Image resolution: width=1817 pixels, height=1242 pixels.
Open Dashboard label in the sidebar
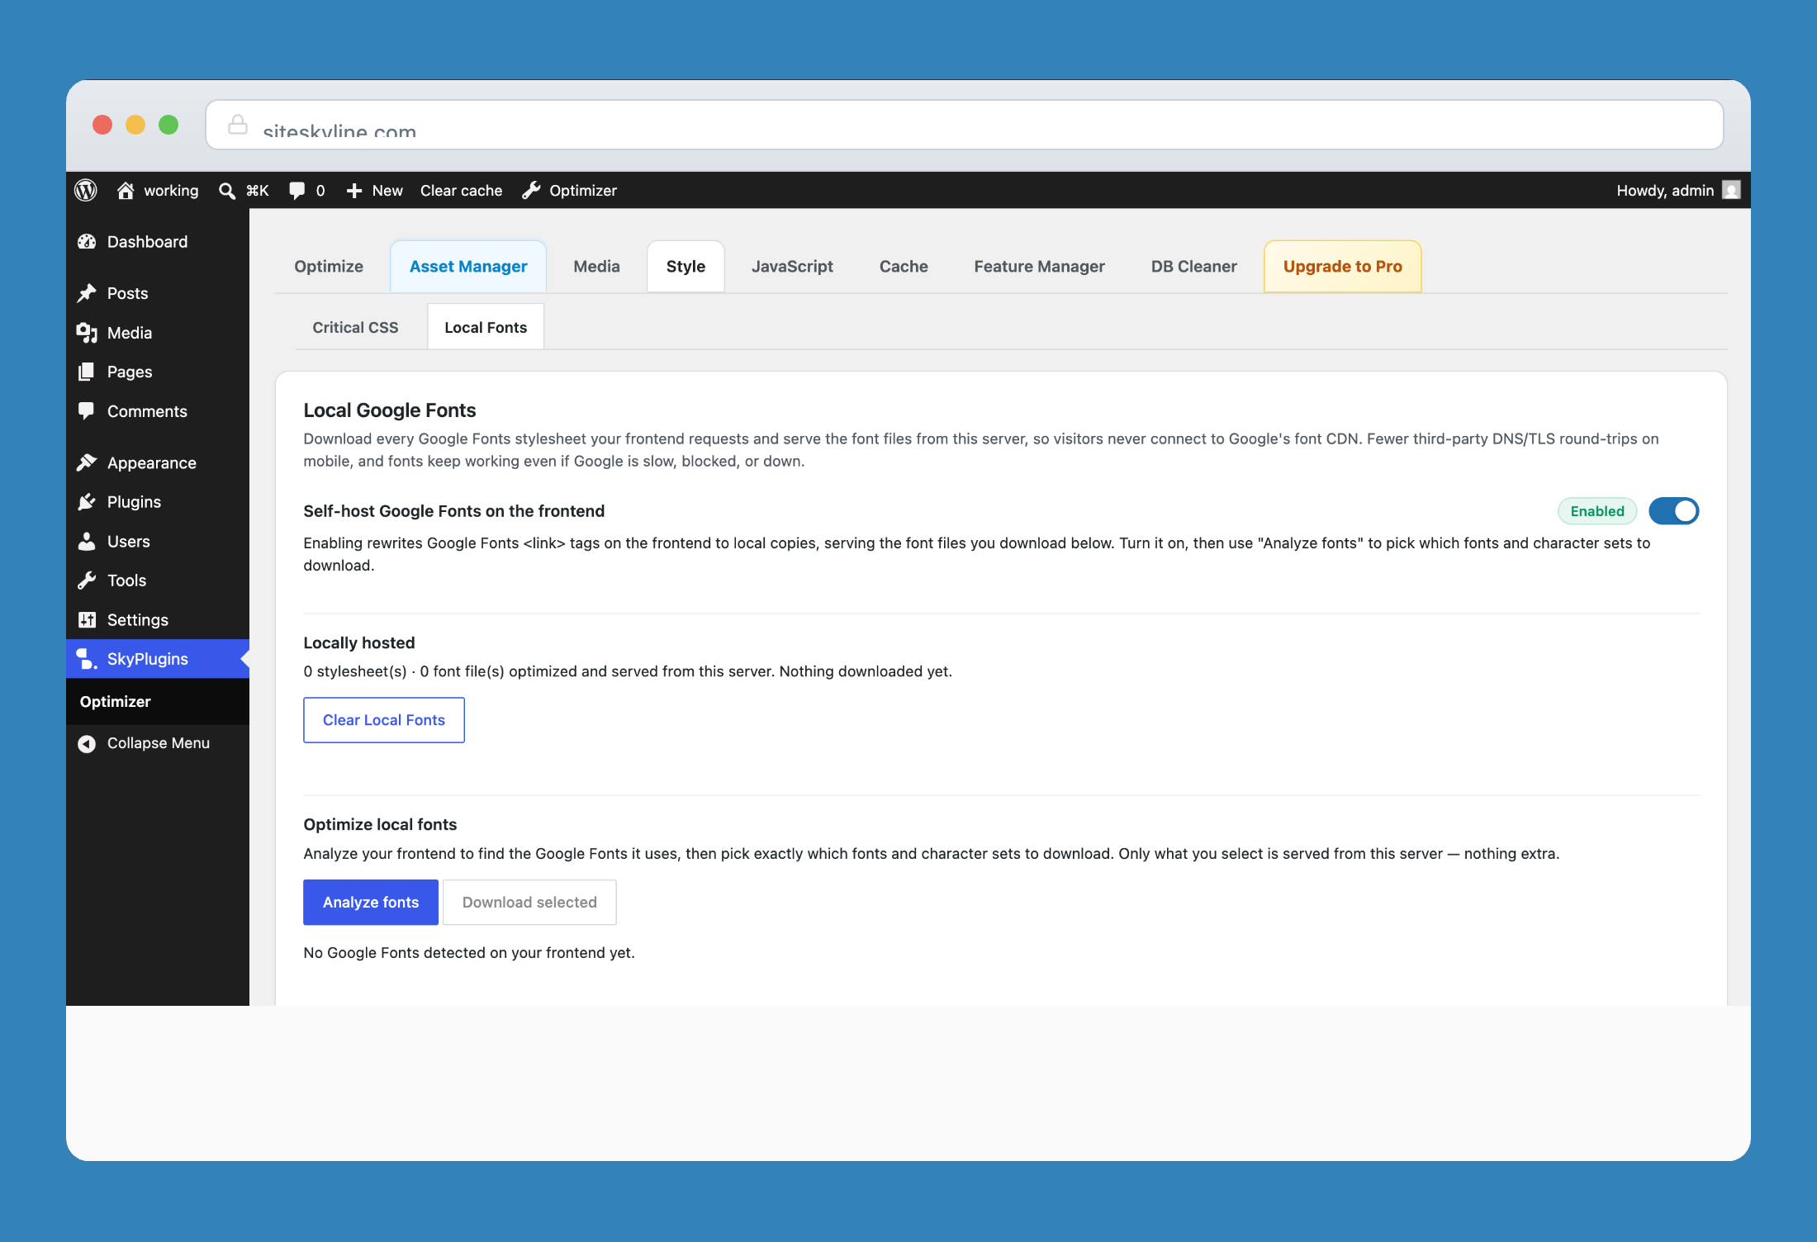tap(147, 242)
